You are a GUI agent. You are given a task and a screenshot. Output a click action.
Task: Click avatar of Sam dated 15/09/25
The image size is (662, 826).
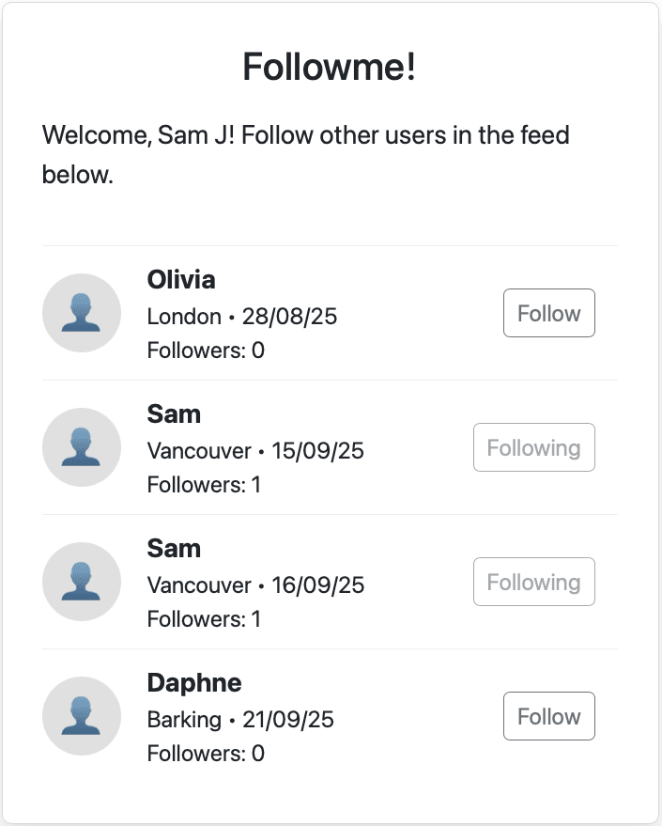tap(82, 447)
